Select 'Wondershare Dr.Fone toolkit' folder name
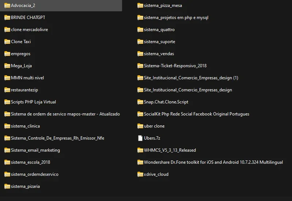 213,162
